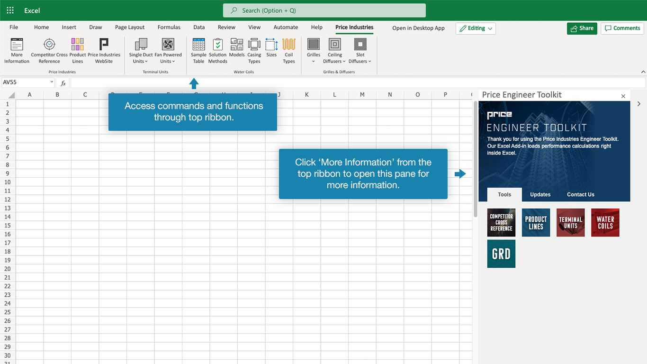Select row 10 header
647x364 pixels.
coord(8,182)
